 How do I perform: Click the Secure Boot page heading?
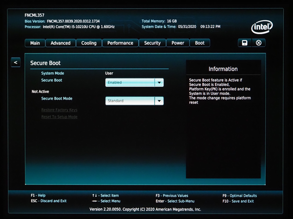45,63
